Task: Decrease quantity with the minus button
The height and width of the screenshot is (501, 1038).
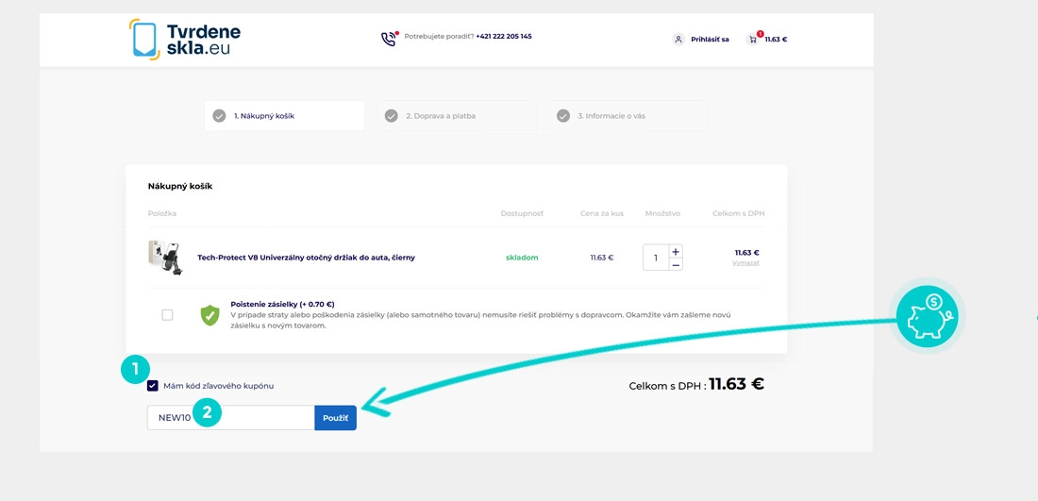Action: pos(676,264)
